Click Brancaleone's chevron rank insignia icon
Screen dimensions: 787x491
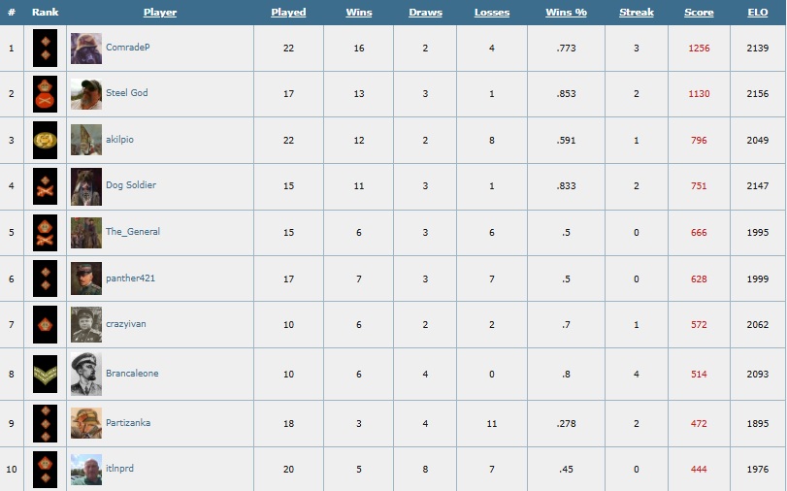45,374
